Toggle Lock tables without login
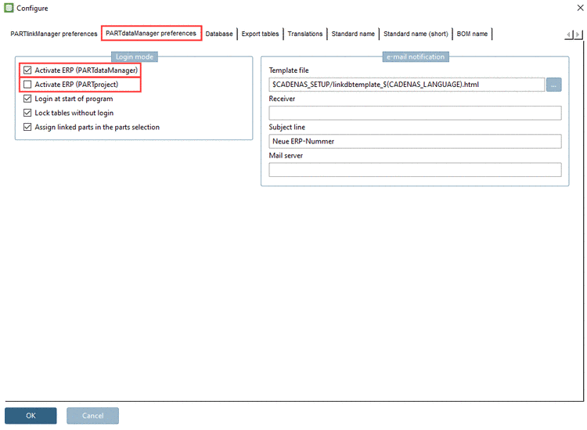This screenshot has height=430, width=587. [x=27, y=113]
